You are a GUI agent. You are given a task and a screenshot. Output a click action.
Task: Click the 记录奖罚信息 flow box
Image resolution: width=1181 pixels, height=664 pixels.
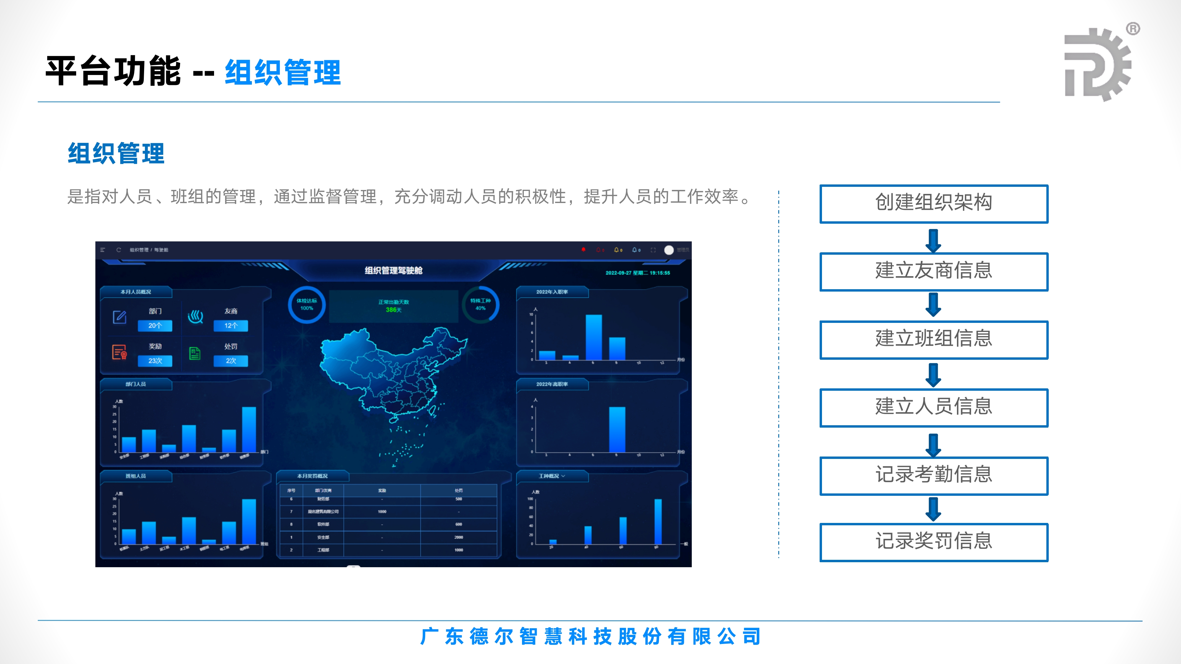coord(933,543)
